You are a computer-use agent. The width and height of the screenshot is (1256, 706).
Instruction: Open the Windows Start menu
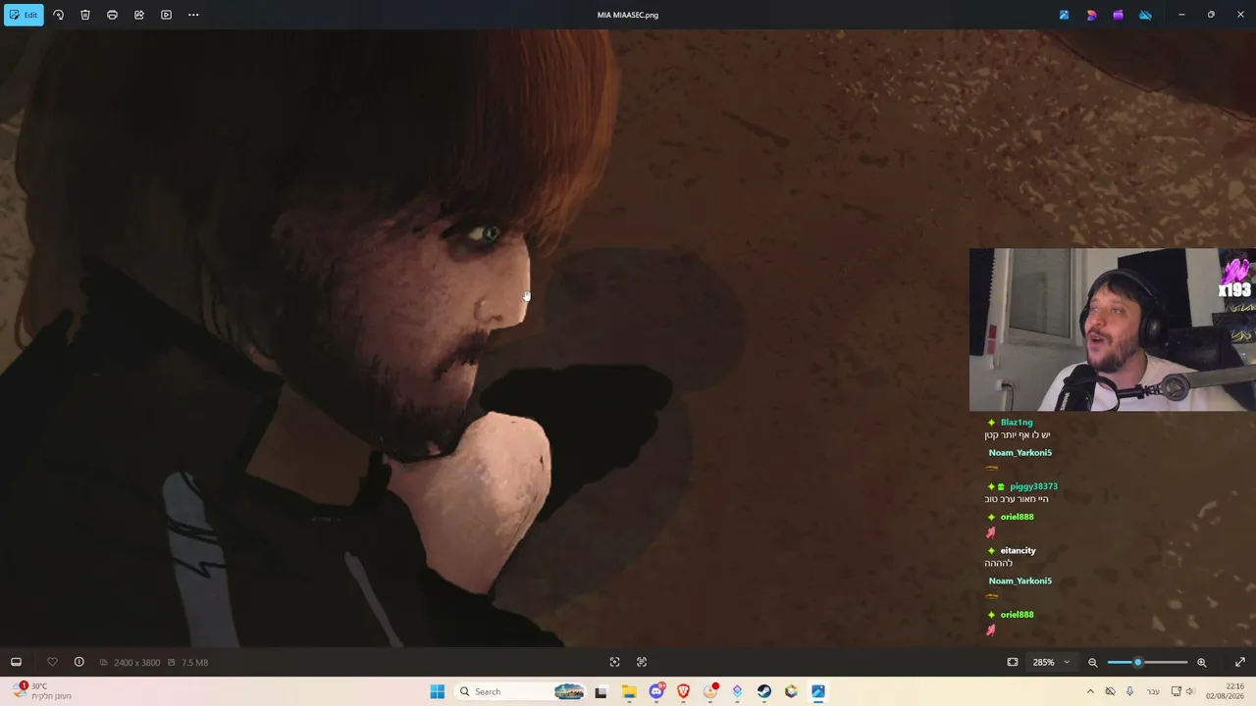click(438, 691)
